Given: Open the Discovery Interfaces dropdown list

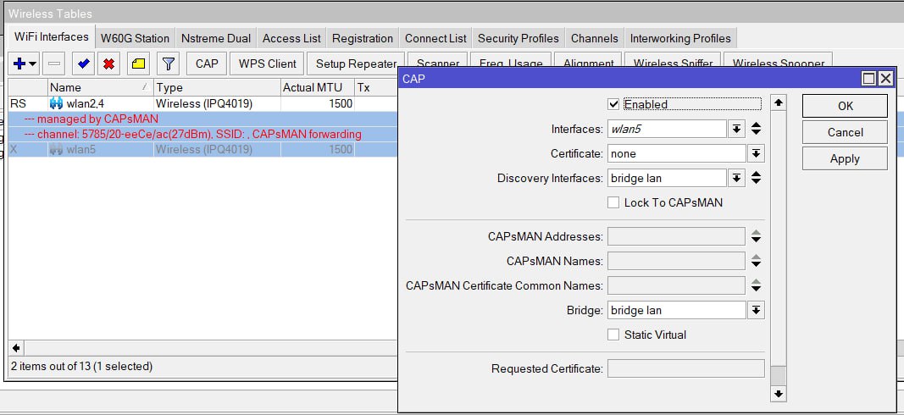Looking at the screenshot, I should (736, 178).
